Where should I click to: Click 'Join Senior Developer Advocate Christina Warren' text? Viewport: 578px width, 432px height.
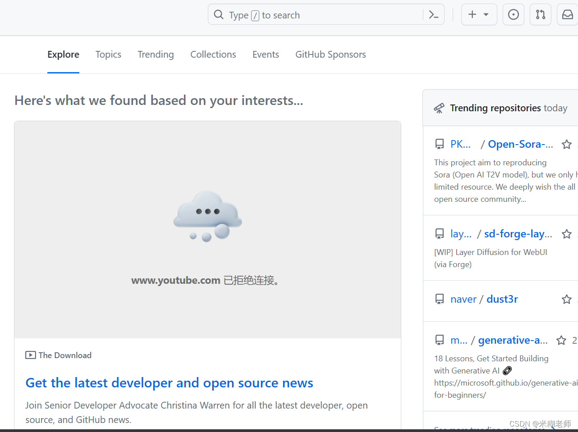197,413
